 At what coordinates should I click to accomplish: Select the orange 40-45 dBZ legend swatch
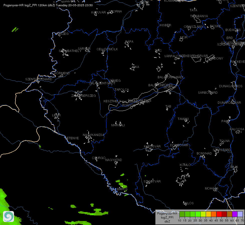pos(214,214)
